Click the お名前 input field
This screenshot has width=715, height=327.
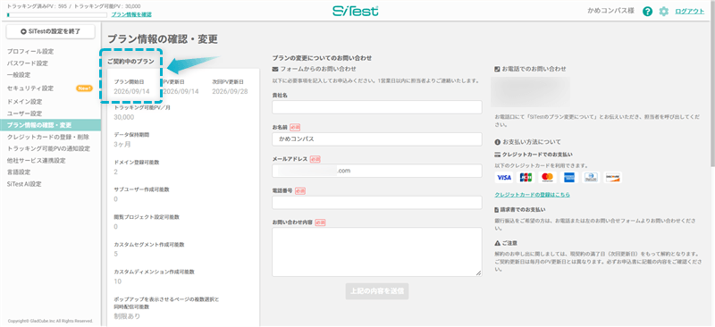[377, 139]
